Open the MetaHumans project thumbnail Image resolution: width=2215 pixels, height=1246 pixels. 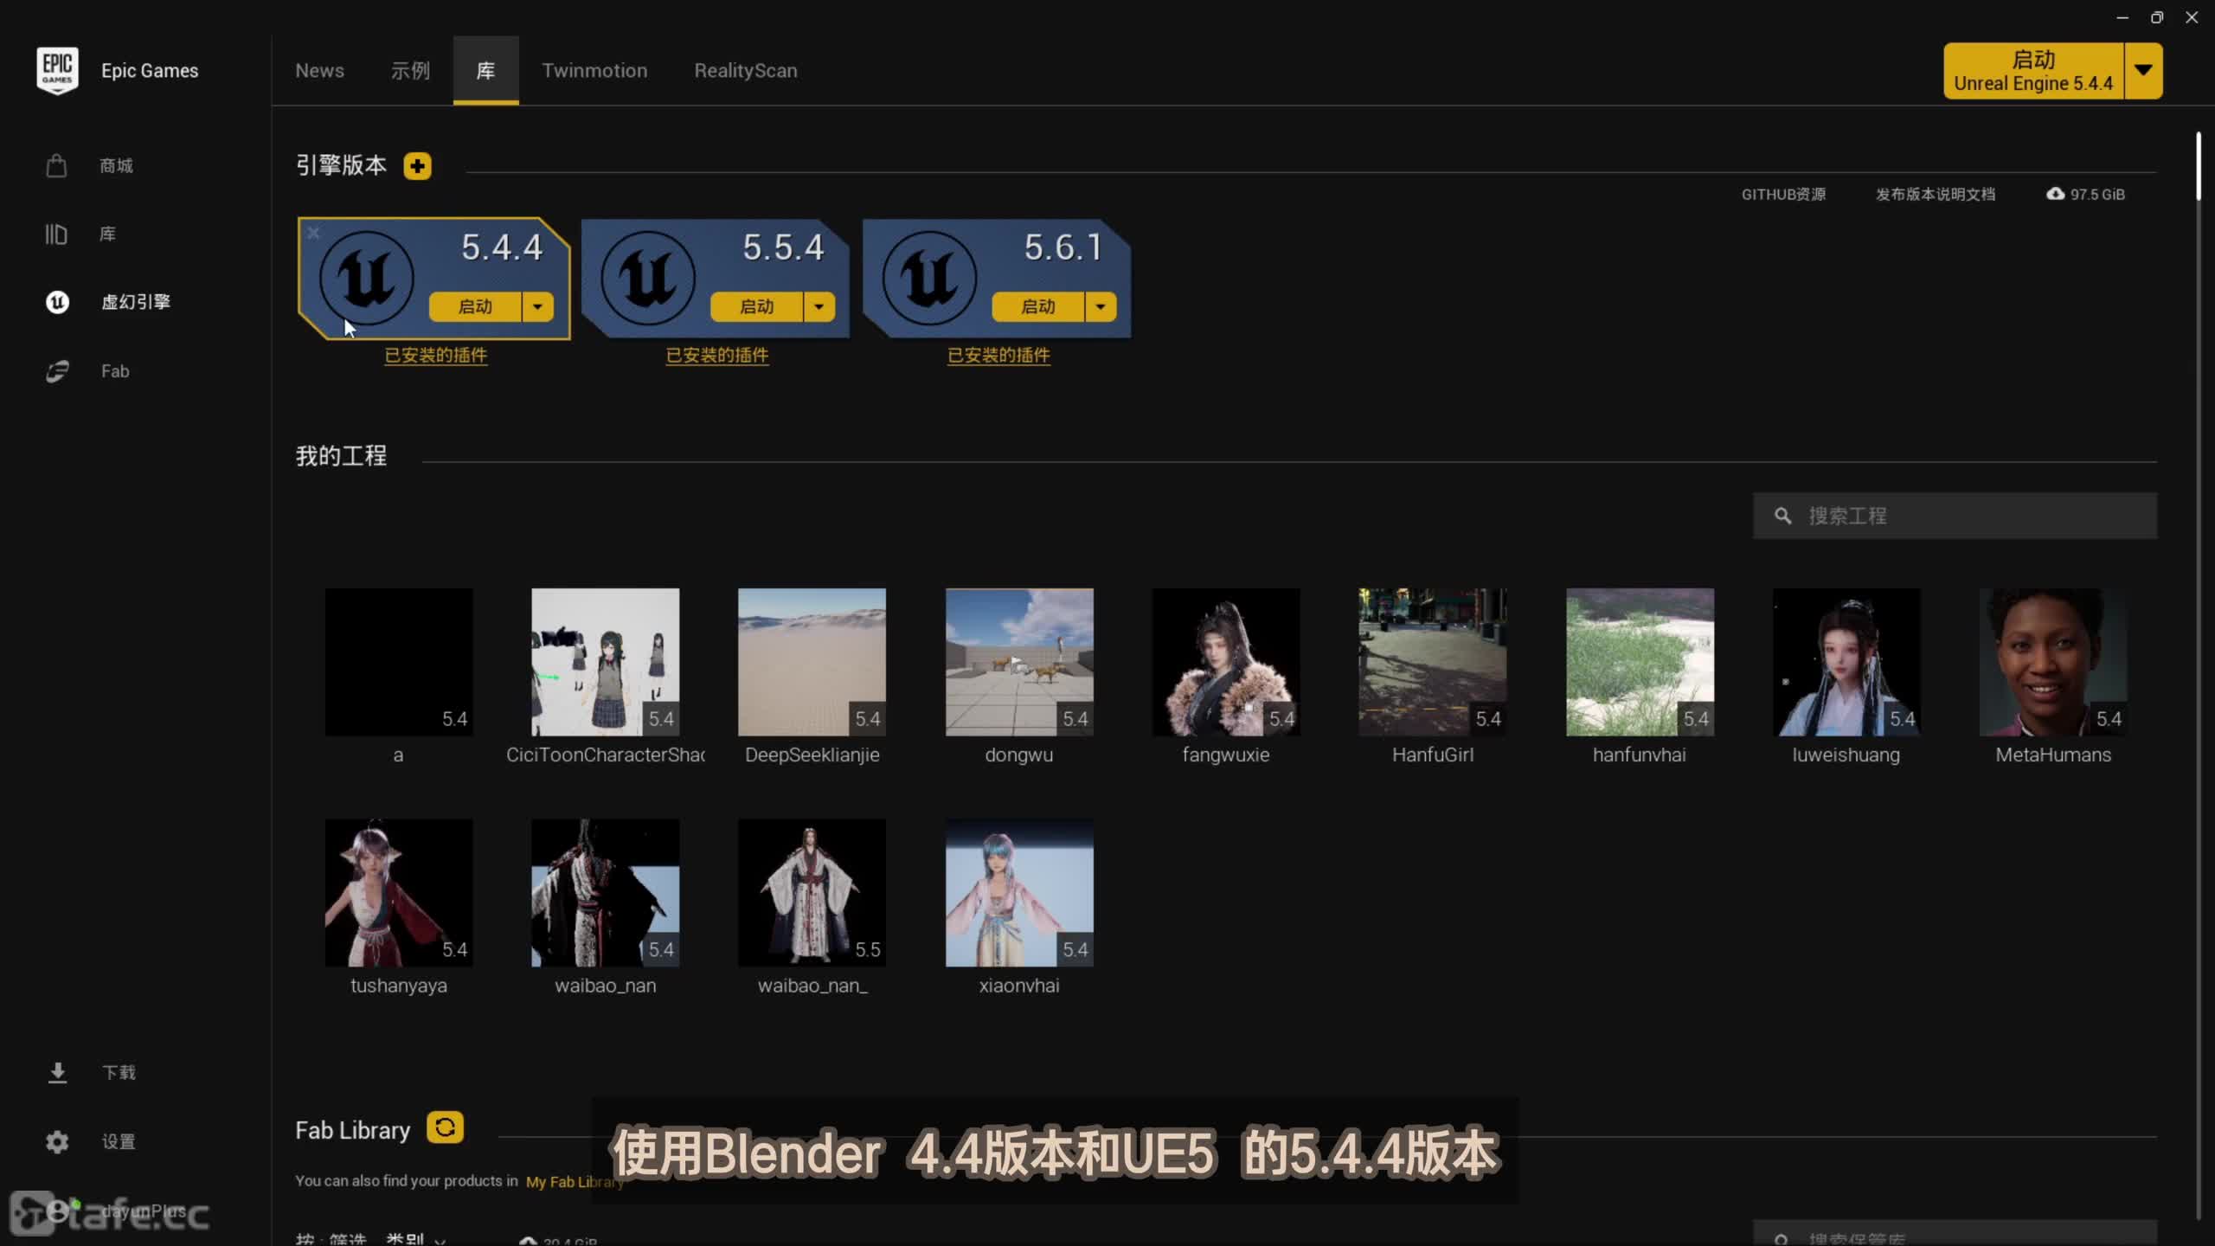pos(2052,662)
